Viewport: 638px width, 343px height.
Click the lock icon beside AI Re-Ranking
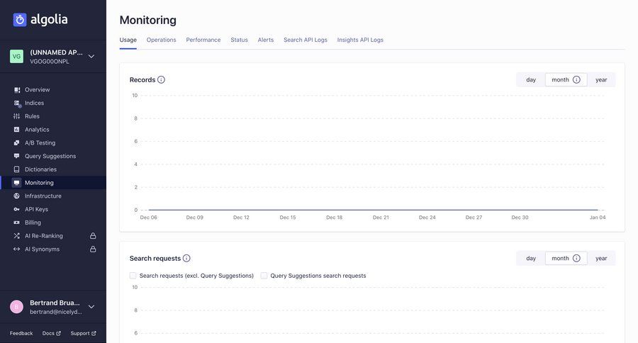pyautogui.click(x=93, y=236)
